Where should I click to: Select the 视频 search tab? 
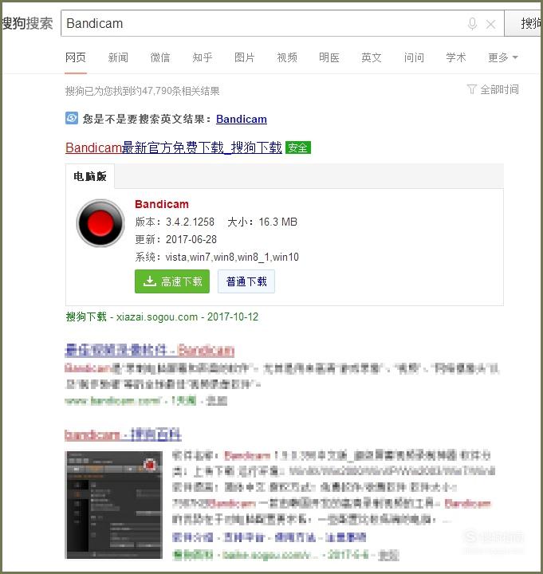287,57
